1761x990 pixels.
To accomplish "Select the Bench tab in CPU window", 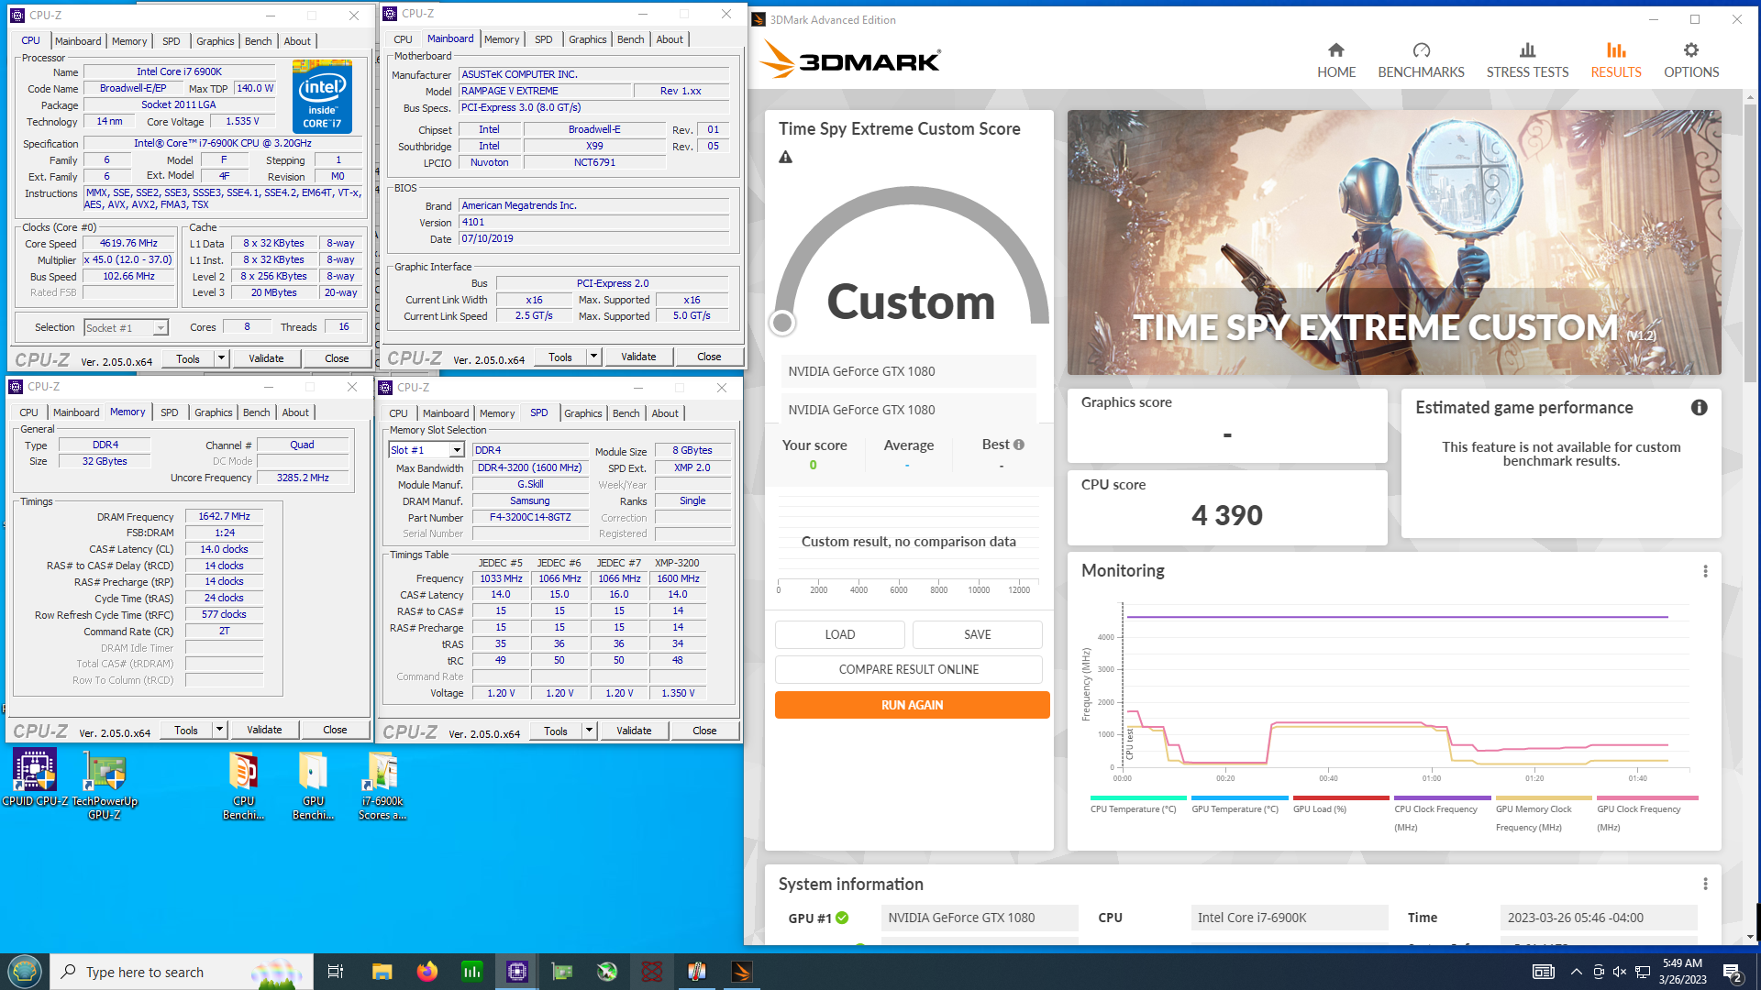I will pos(258,41).
